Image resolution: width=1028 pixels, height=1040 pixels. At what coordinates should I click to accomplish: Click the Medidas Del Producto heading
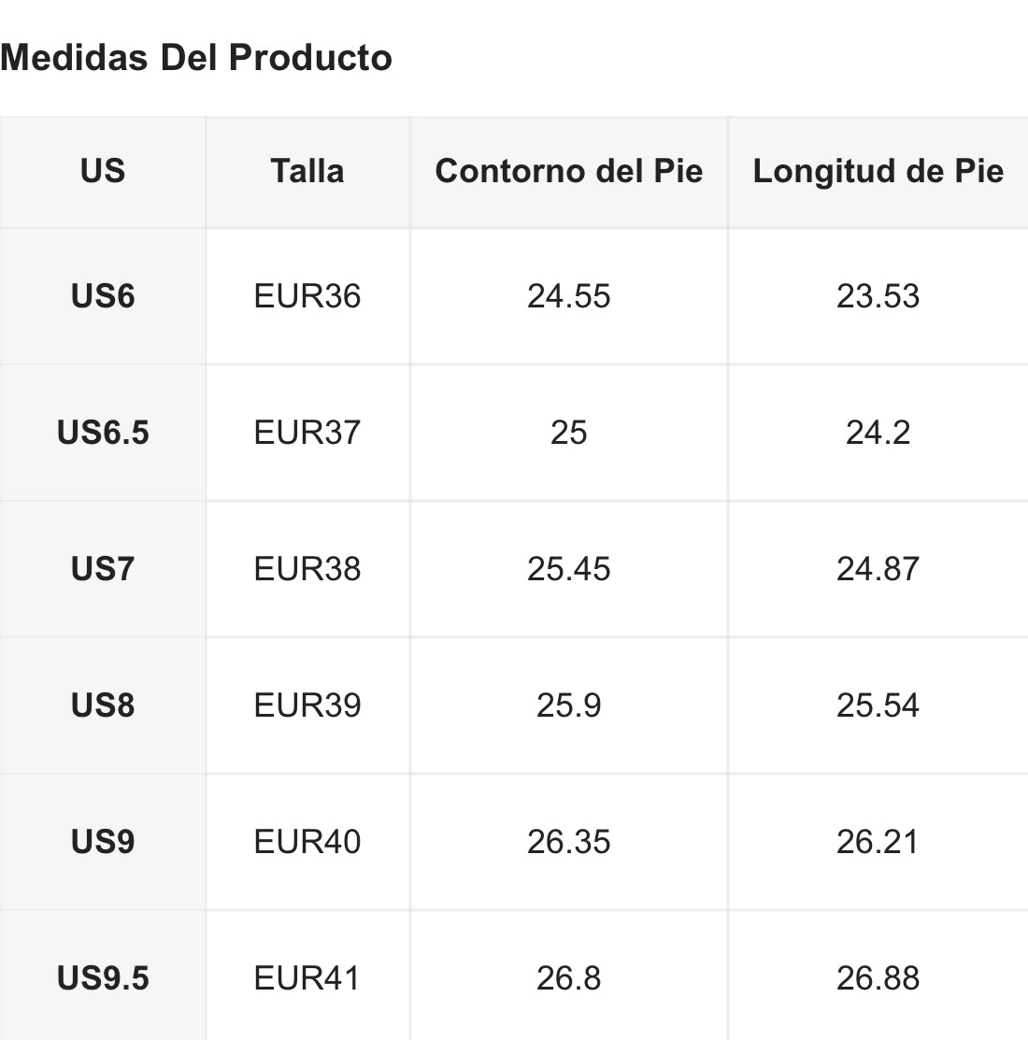click(x=196, y=58)
